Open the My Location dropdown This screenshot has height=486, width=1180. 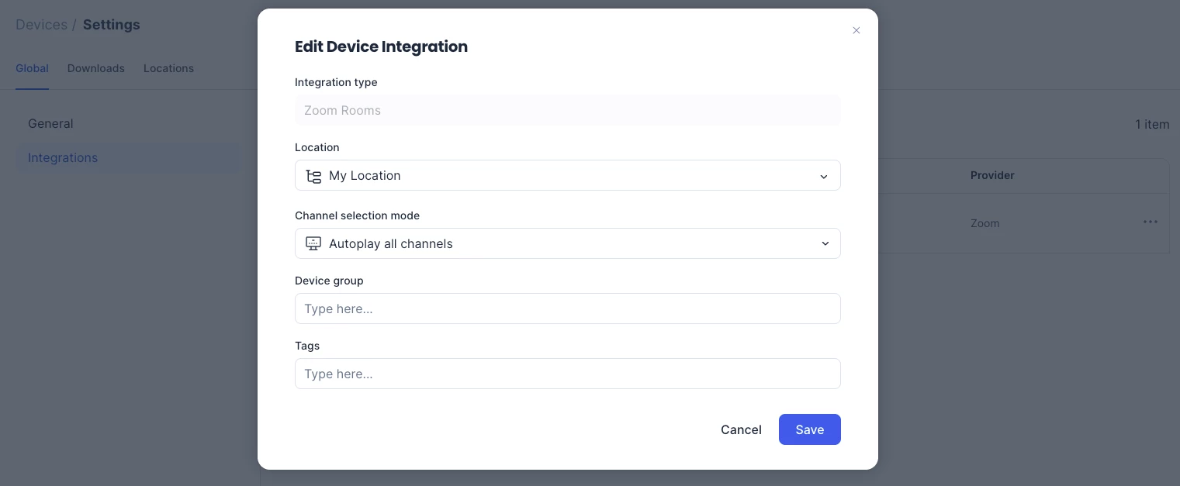(566, 176)
